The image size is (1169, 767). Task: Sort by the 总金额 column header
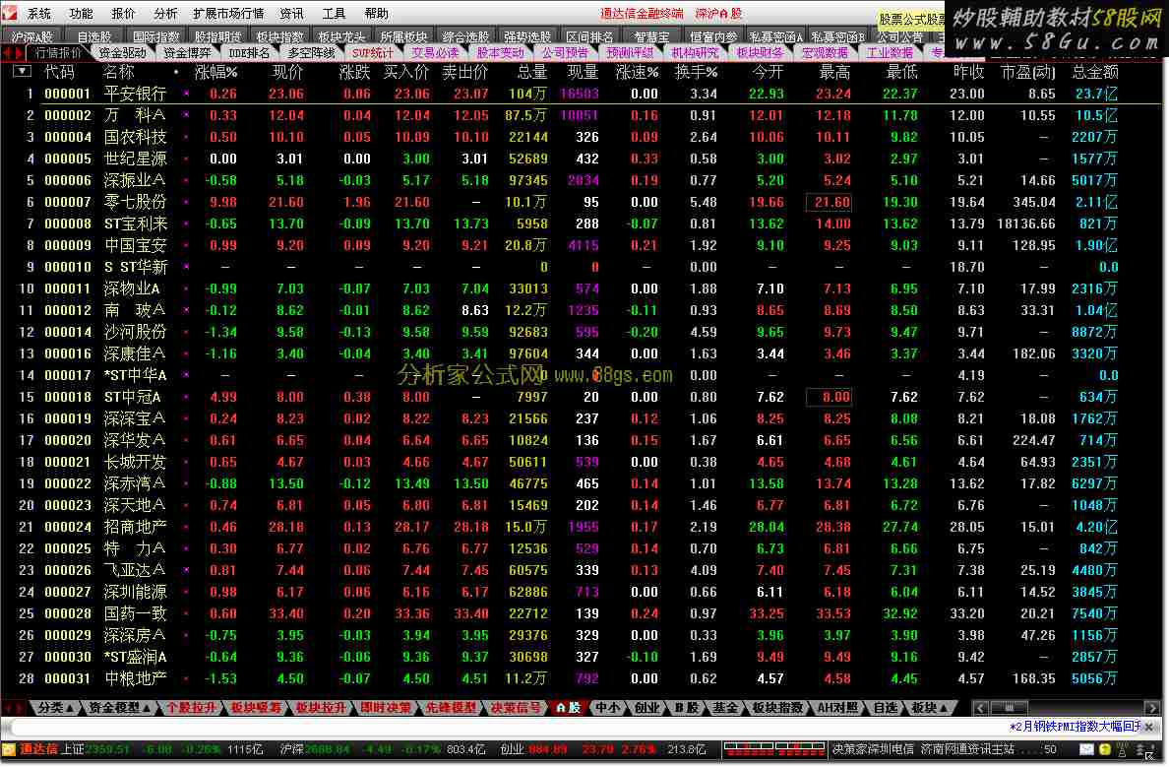[1094, 73]
